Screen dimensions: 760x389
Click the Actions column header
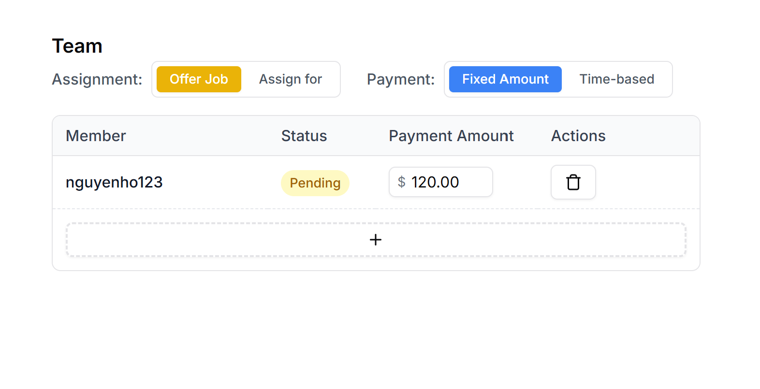click(x=578, y=136)
